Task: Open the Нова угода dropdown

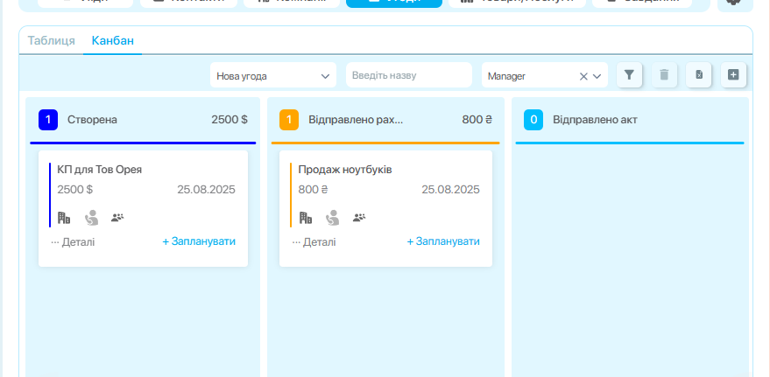Action: [272, 76]
